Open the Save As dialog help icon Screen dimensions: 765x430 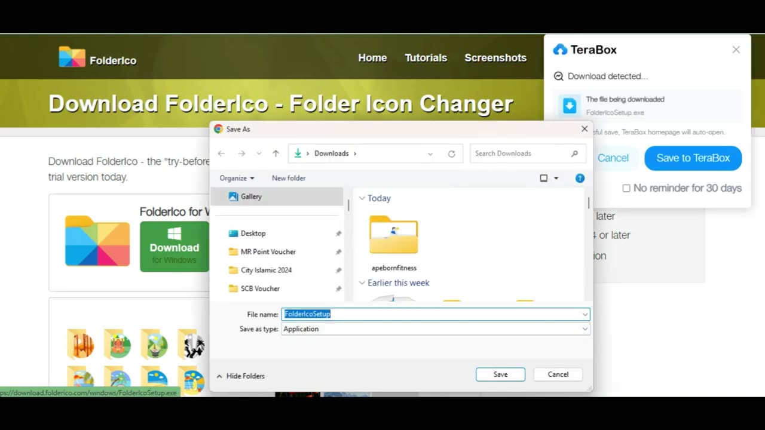tap(580, 178)
